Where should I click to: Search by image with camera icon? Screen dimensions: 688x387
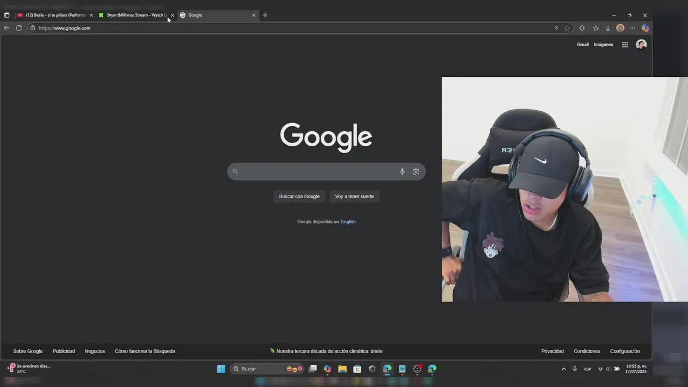[x=415, y=171]
